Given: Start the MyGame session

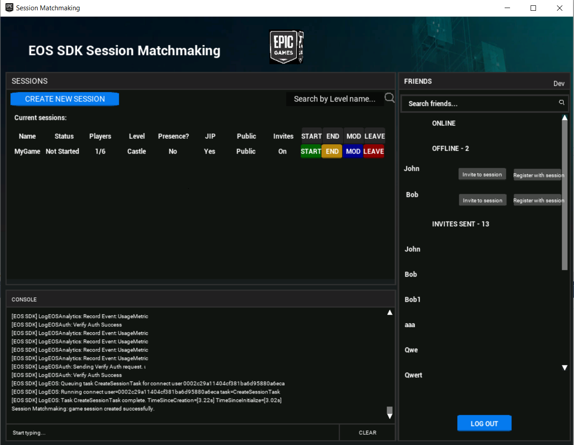Looking at the screenshot, I should [311, 151].
